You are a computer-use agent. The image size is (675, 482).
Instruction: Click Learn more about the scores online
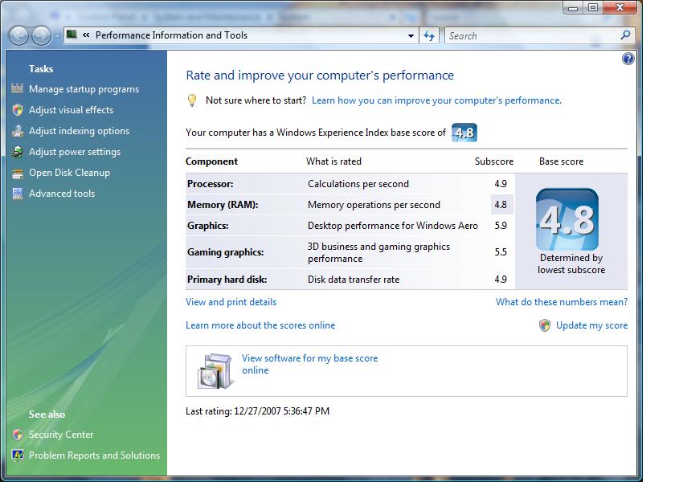(x=260, y=325)
